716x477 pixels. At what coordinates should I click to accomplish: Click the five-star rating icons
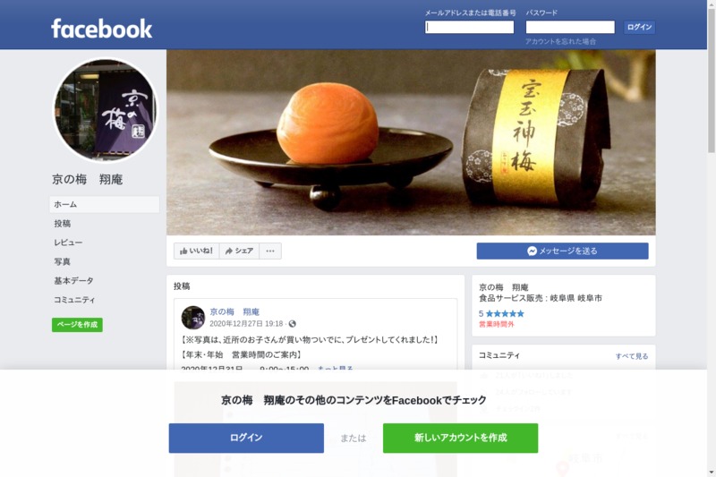click(x=505, y=313)
